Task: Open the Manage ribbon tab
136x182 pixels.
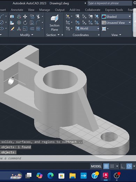Action: coord(45,10)
